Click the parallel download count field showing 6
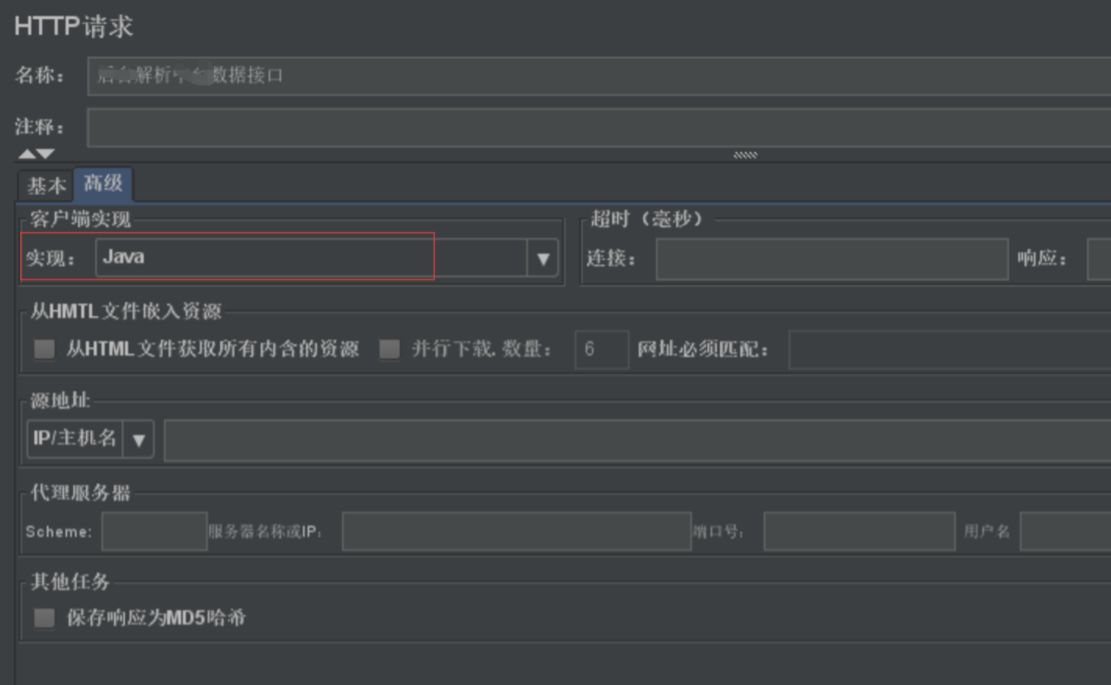1111x685 pixels. tap(601, 349)
